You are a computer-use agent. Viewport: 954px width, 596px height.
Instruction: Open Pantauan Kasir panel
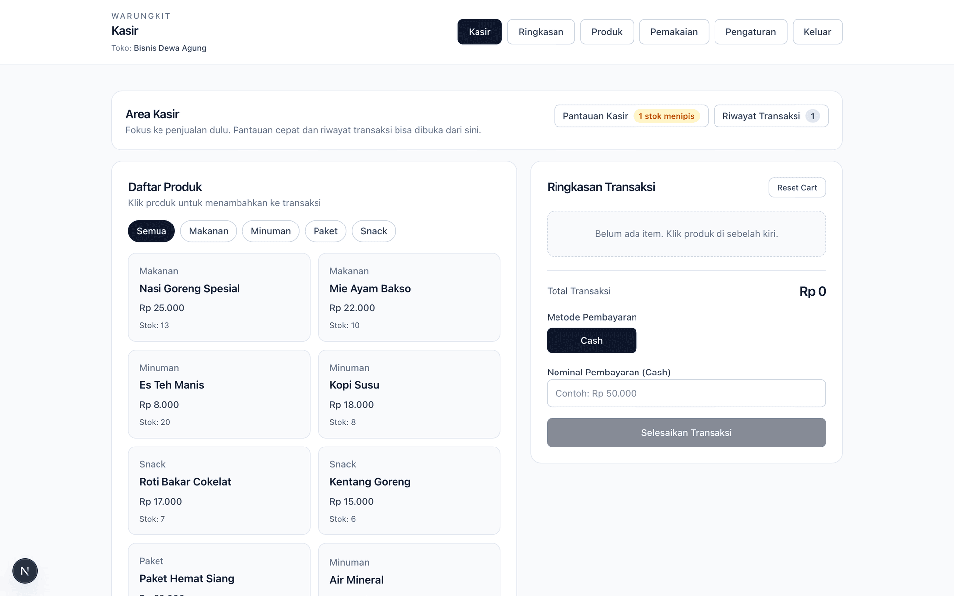pyautogui.click(x=631, y=116)
